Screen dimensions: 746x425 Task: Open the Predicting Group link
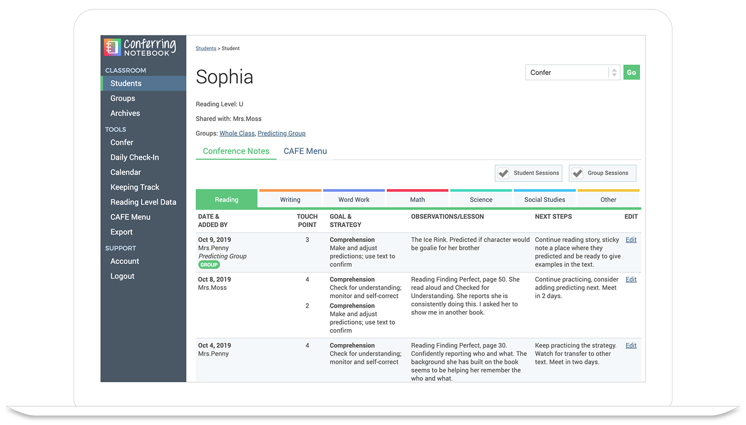point(281,133)
